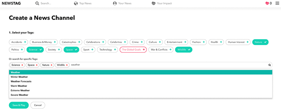This screenshot has height=112, width=281.
Task: Select the Winter Weather suggestion
Action: tap(141, 77)
